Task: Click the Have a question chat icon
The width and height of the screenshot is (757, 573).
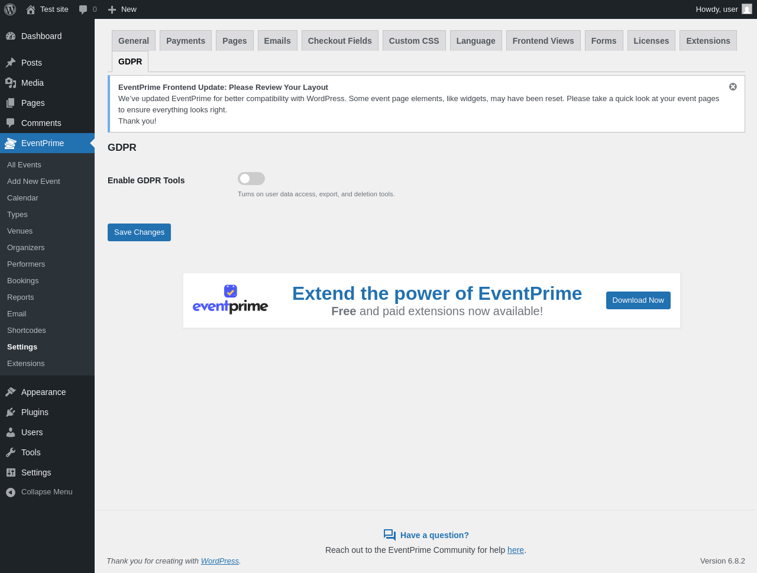Action: (390, 535)
